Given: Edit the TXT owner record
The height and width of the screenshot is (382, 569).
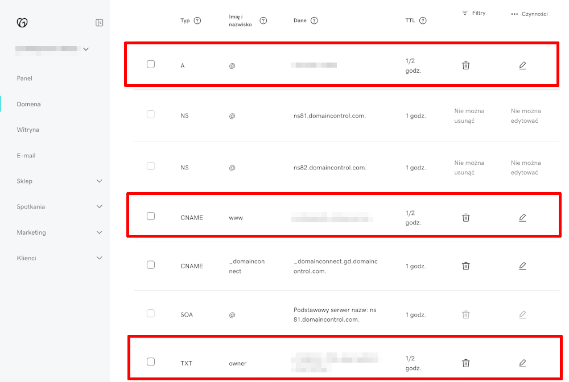Looking at the screenshot, I should (522, 363).
